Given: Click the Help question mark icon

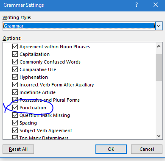Looking at the screenshot, I should point(137,5).
